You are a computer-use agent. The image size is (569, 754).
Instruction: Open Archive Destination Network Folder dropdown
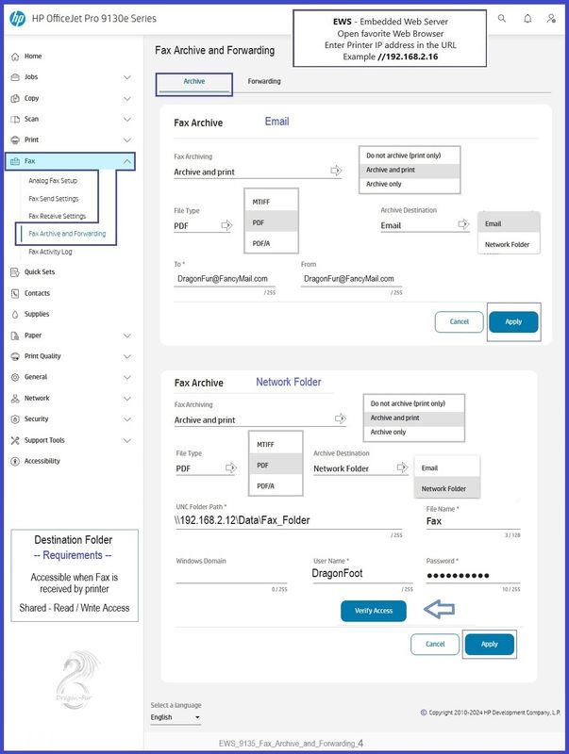(x=360, y=468)
